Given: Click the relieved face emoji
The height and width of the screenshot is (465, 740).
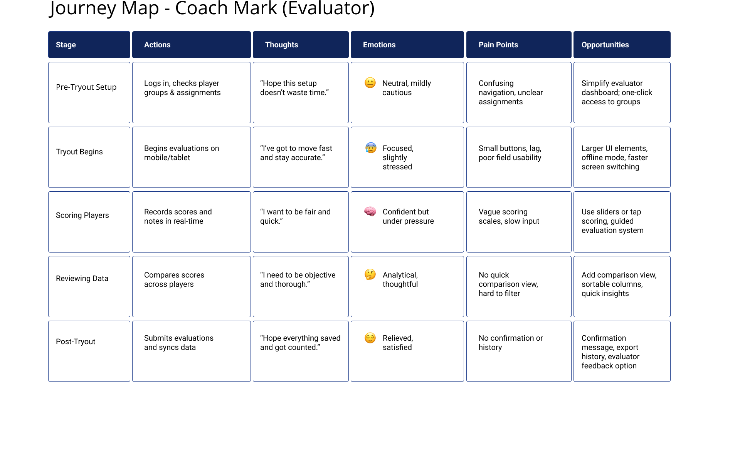Looking at the screenshot, I should tap(370, 338).
